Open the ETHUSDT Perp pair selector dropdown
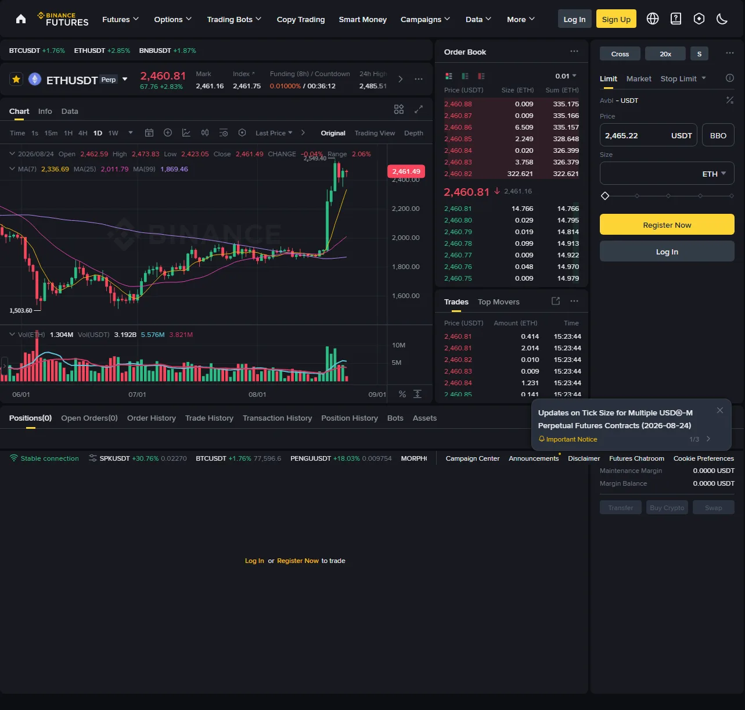The image size is (745, 710). coord(125,79)
